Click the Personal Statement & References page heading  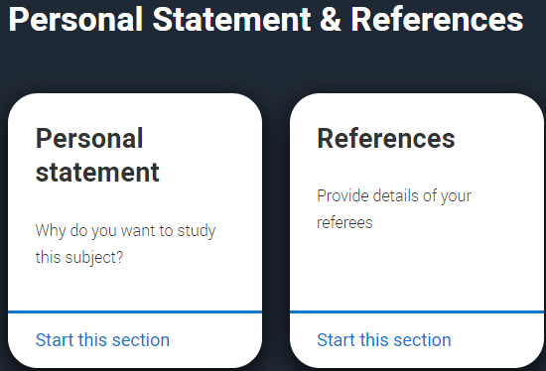[x=266, y=20]
